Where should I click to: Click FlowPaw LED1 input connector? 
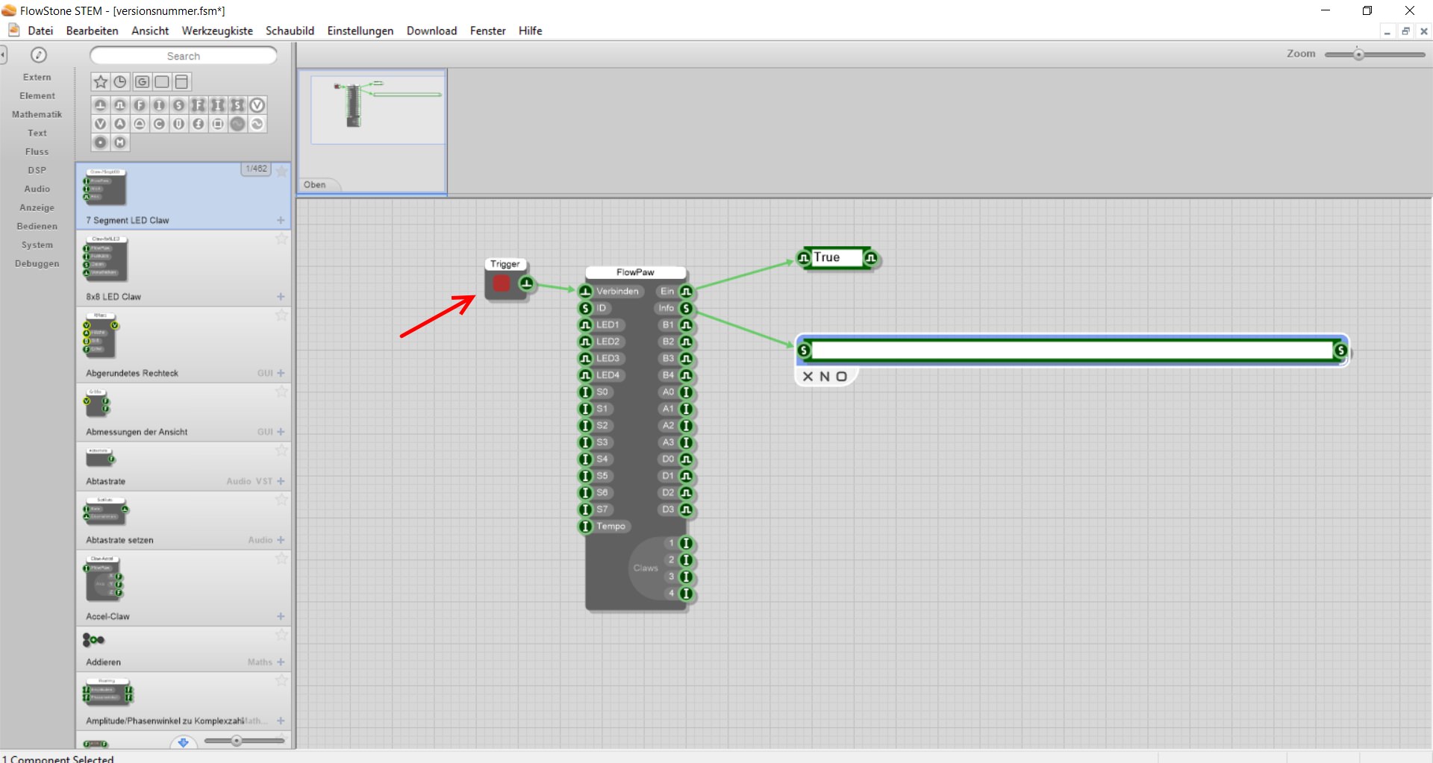586,325
